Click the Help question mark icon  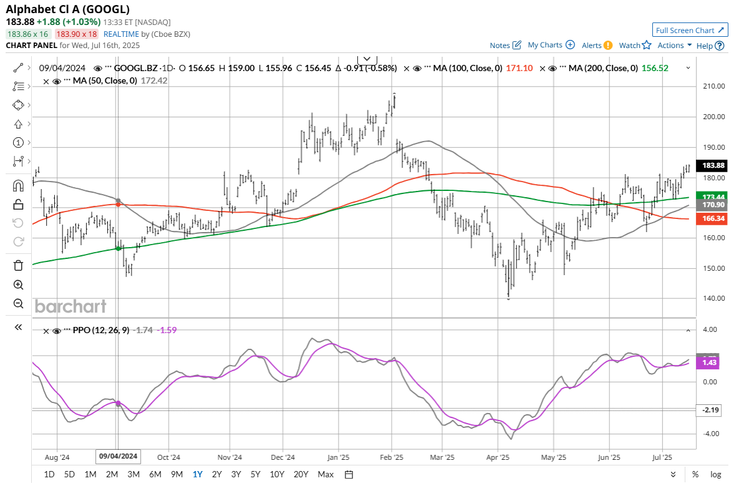pyautogui.click(x=720, y=46)
